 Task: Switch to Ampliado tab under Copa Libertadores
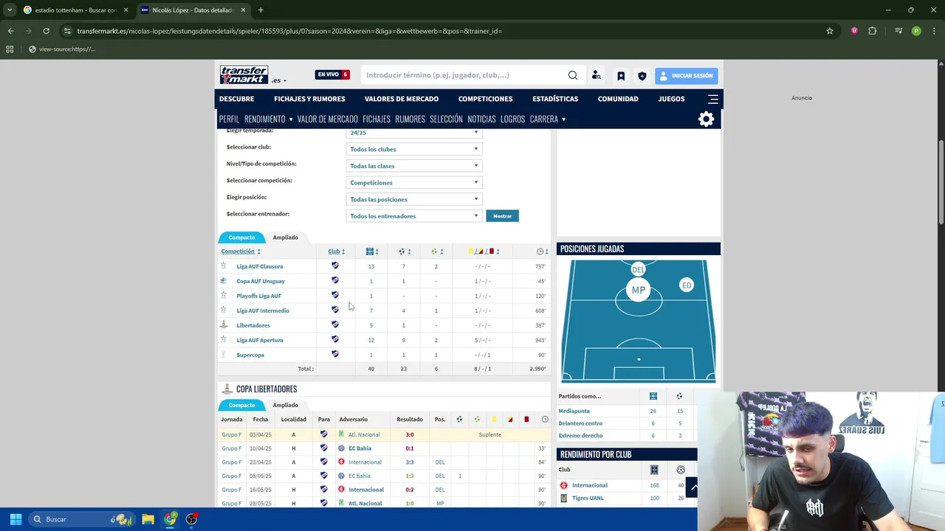point(285,405)
